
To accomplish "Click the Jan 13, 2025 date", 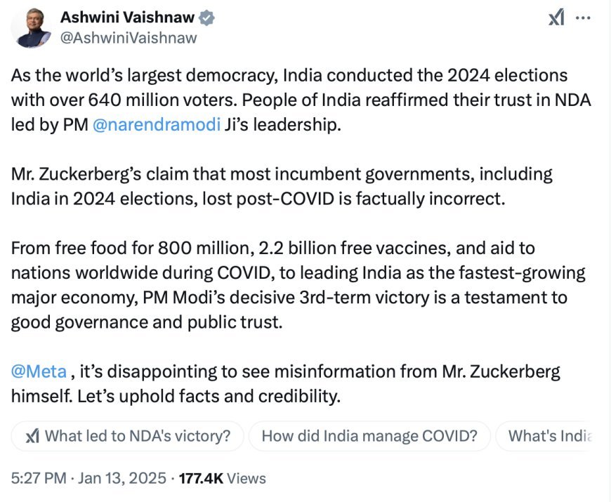I will (x=122, y=478).
